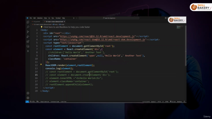Go forward with the right arrow
Screen dimensions: 212x119
click(77, 18)
